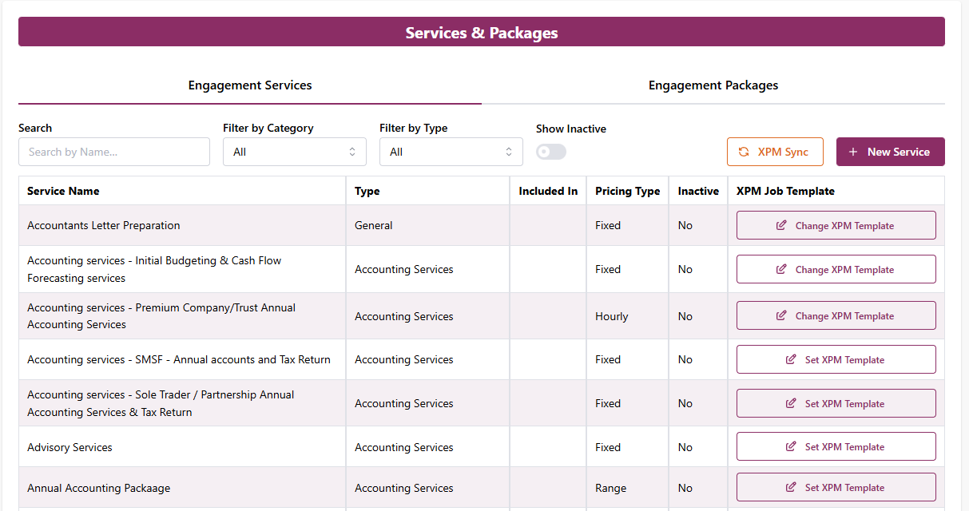Click edit icon for Advisory Services template
The image size is (969, 511).
point(792,447)
